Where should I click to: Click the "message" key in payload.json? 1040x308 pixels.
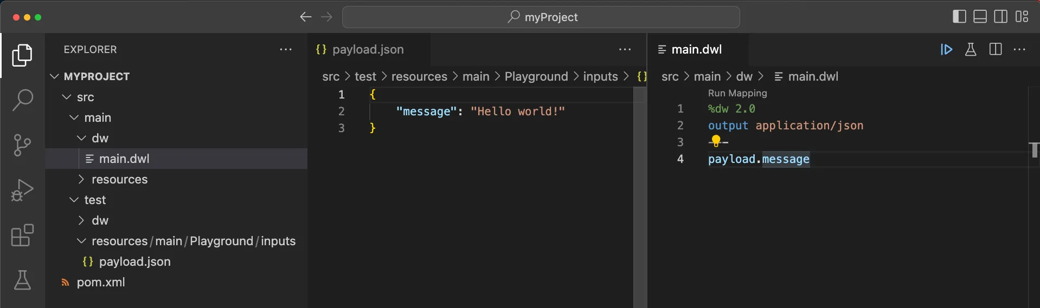tap(426, 111)
